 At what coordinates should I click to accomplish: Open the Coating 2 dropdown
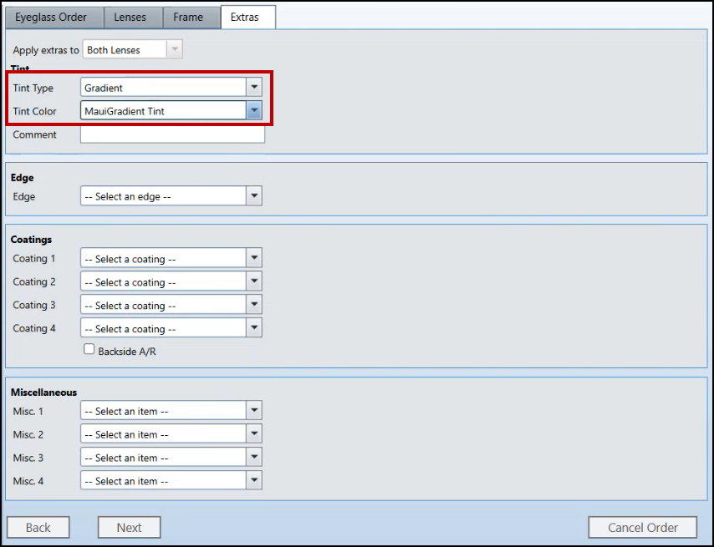[254, 282]
